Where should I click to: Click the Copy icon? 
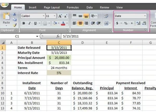tap(15, 20)
